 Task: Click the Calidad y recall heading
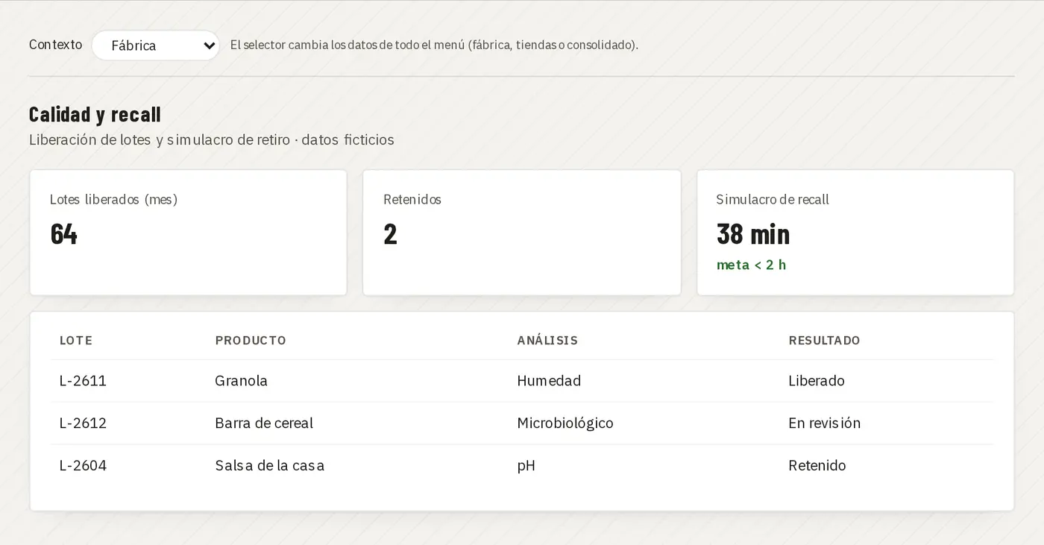(x=95, y=114)
